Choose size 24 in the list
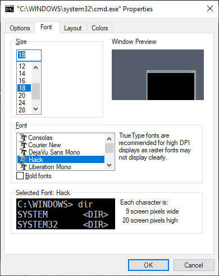Image resolution: width=219 pixels, height=276 pixels. [24, 103]
